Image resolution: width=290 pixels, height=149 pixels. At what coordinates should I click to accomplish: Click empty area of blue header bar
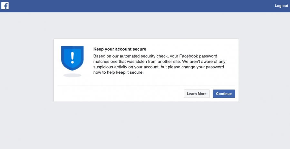[x=140, y=6]
